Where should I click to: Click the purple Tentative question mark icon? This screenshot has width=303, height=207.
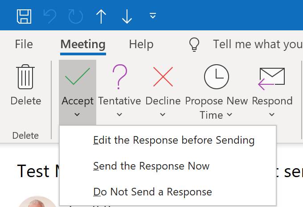119,77
